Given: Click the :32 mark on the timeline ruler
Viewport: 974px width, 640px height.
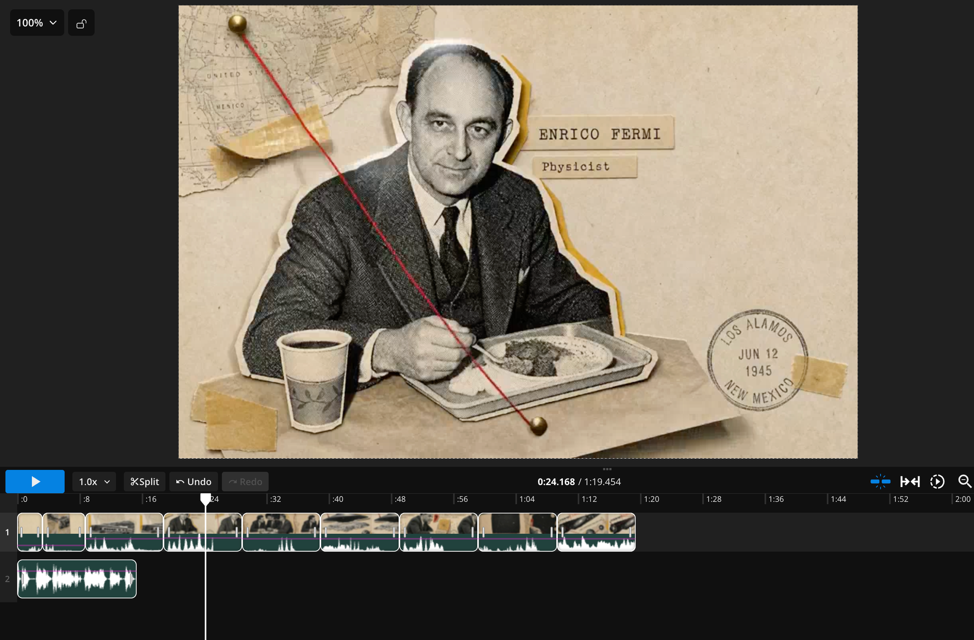Looking at the screenshot, I should point(276,499).
